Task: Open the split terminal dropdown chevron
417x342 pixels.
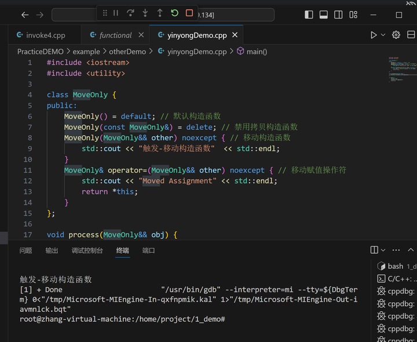Action: [x=383, y=250]
